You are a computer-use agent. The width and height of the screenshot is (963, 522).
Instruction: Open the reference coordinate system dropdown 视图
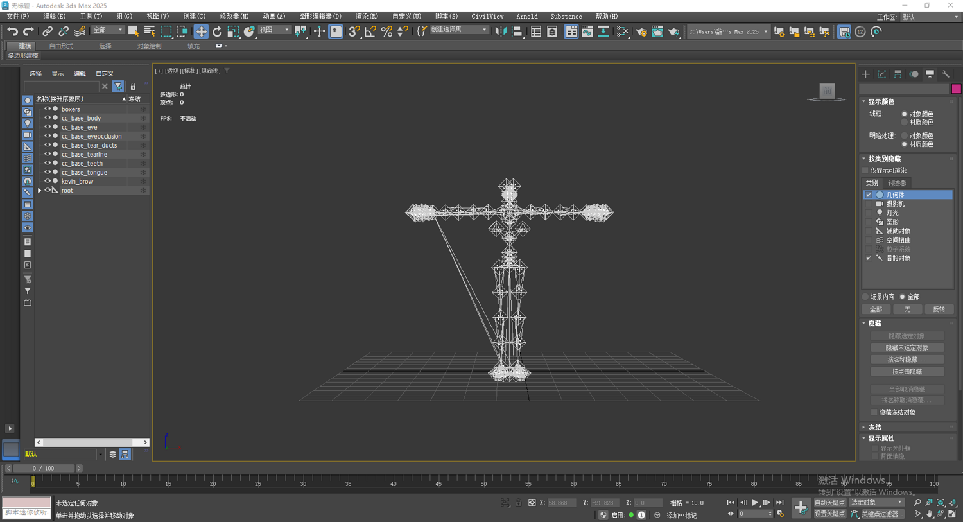[274, 30]
